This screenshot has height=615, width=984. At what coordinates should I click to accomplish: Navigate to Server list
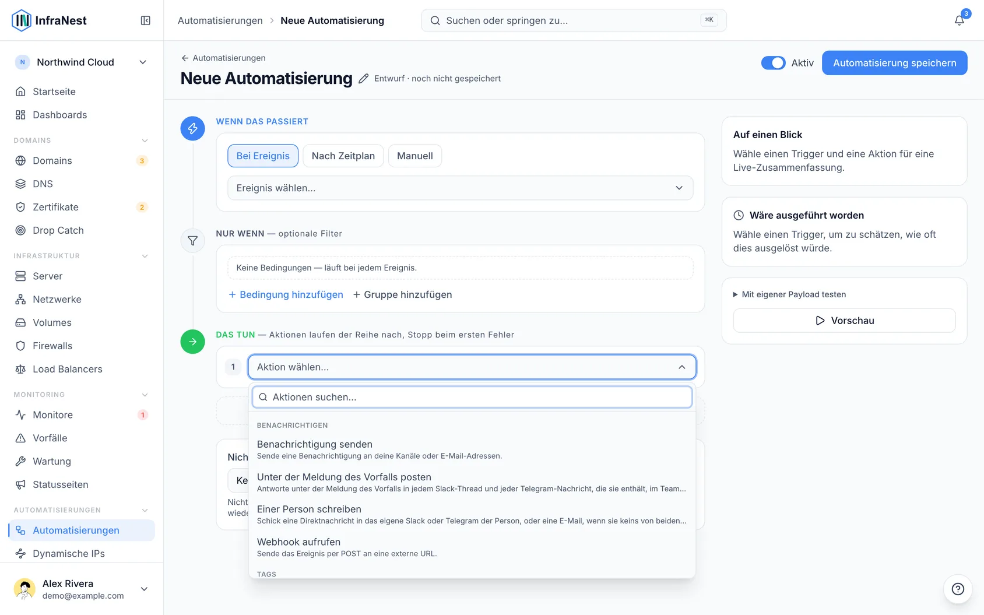pos(82,276)
